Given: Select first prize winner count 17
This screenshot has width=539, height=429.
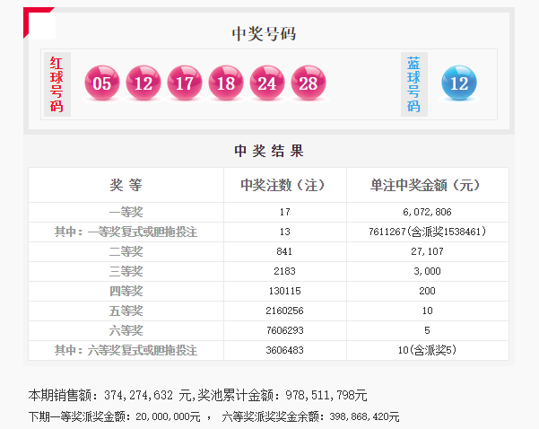Looking at the screenshot, I should [x=284, y=212].
